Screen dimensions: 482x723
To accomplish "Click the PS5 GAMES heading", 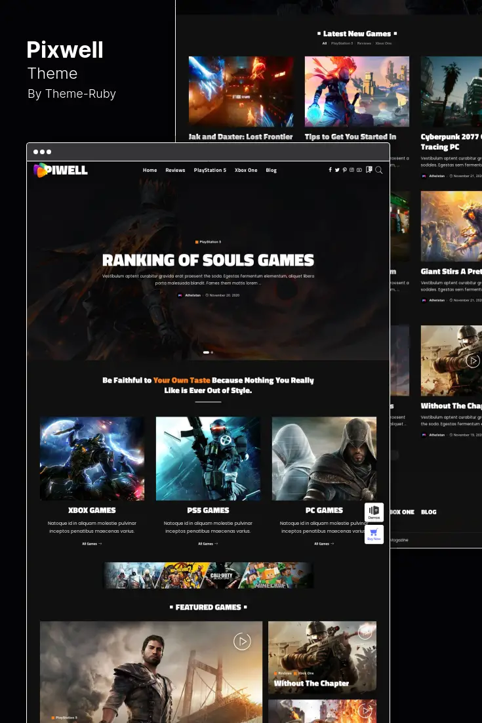I will coord(209,510).
